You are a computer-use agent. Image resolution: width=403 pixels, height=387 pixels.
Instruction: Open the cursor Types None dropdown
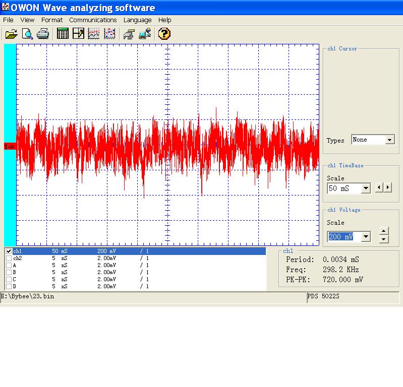coord(390,140)
